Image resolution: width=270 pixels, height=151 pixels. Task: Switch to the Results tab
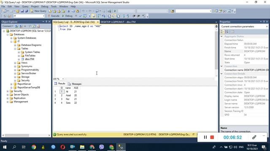(x=60, y=84)
